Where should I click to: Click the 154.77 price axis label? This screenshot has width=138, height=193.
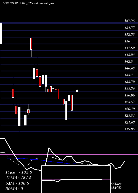pyautogui.click(x=129, y=28)
